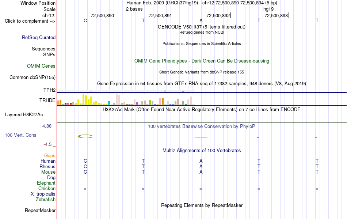
Task: Open 'Repeating Elements by RepeatMasker' title
Action: (202, 205)
